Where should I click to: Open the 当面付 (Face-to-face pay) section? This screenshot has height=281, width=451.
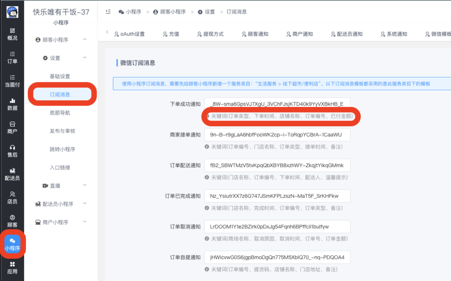tap(12, 81)
